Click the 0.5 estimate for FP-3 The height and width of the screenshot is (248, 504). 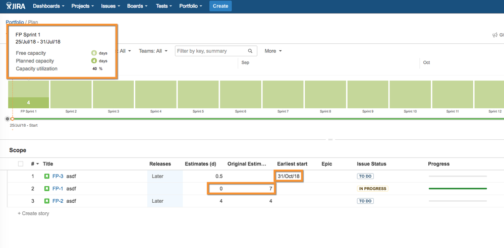point(219,176)
